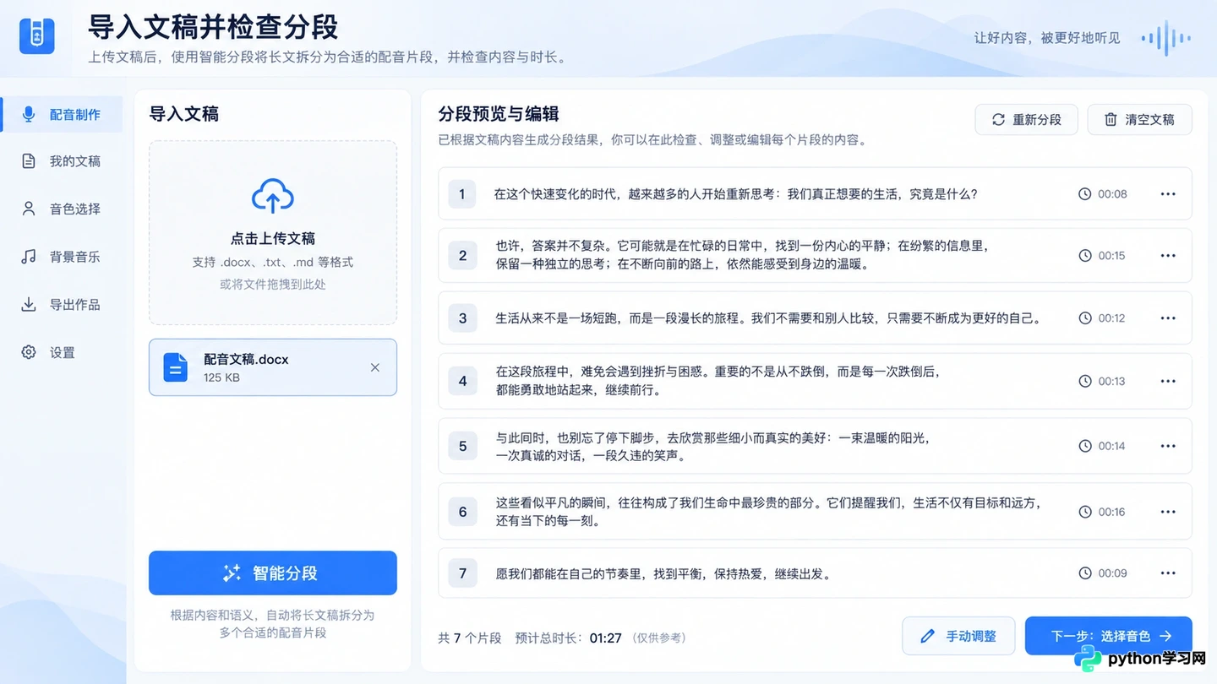Click segment text starting 这些看似平凡的瞬间
This screenshot has width=1217, height=684.
click(767, 512)
